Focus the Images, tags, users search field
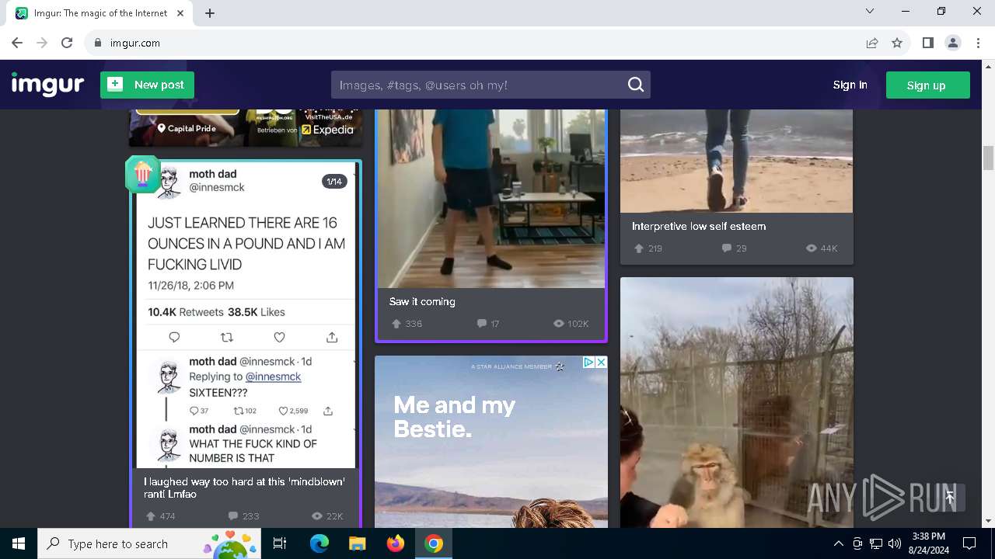995x559 pixels. pos(491,85)
